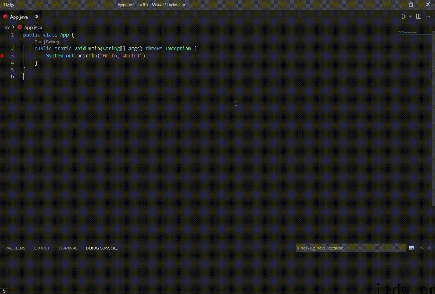Open the editor More Actions menu
Screen dimensions: 435x294
pyautogui.click(x=428, y=17)
